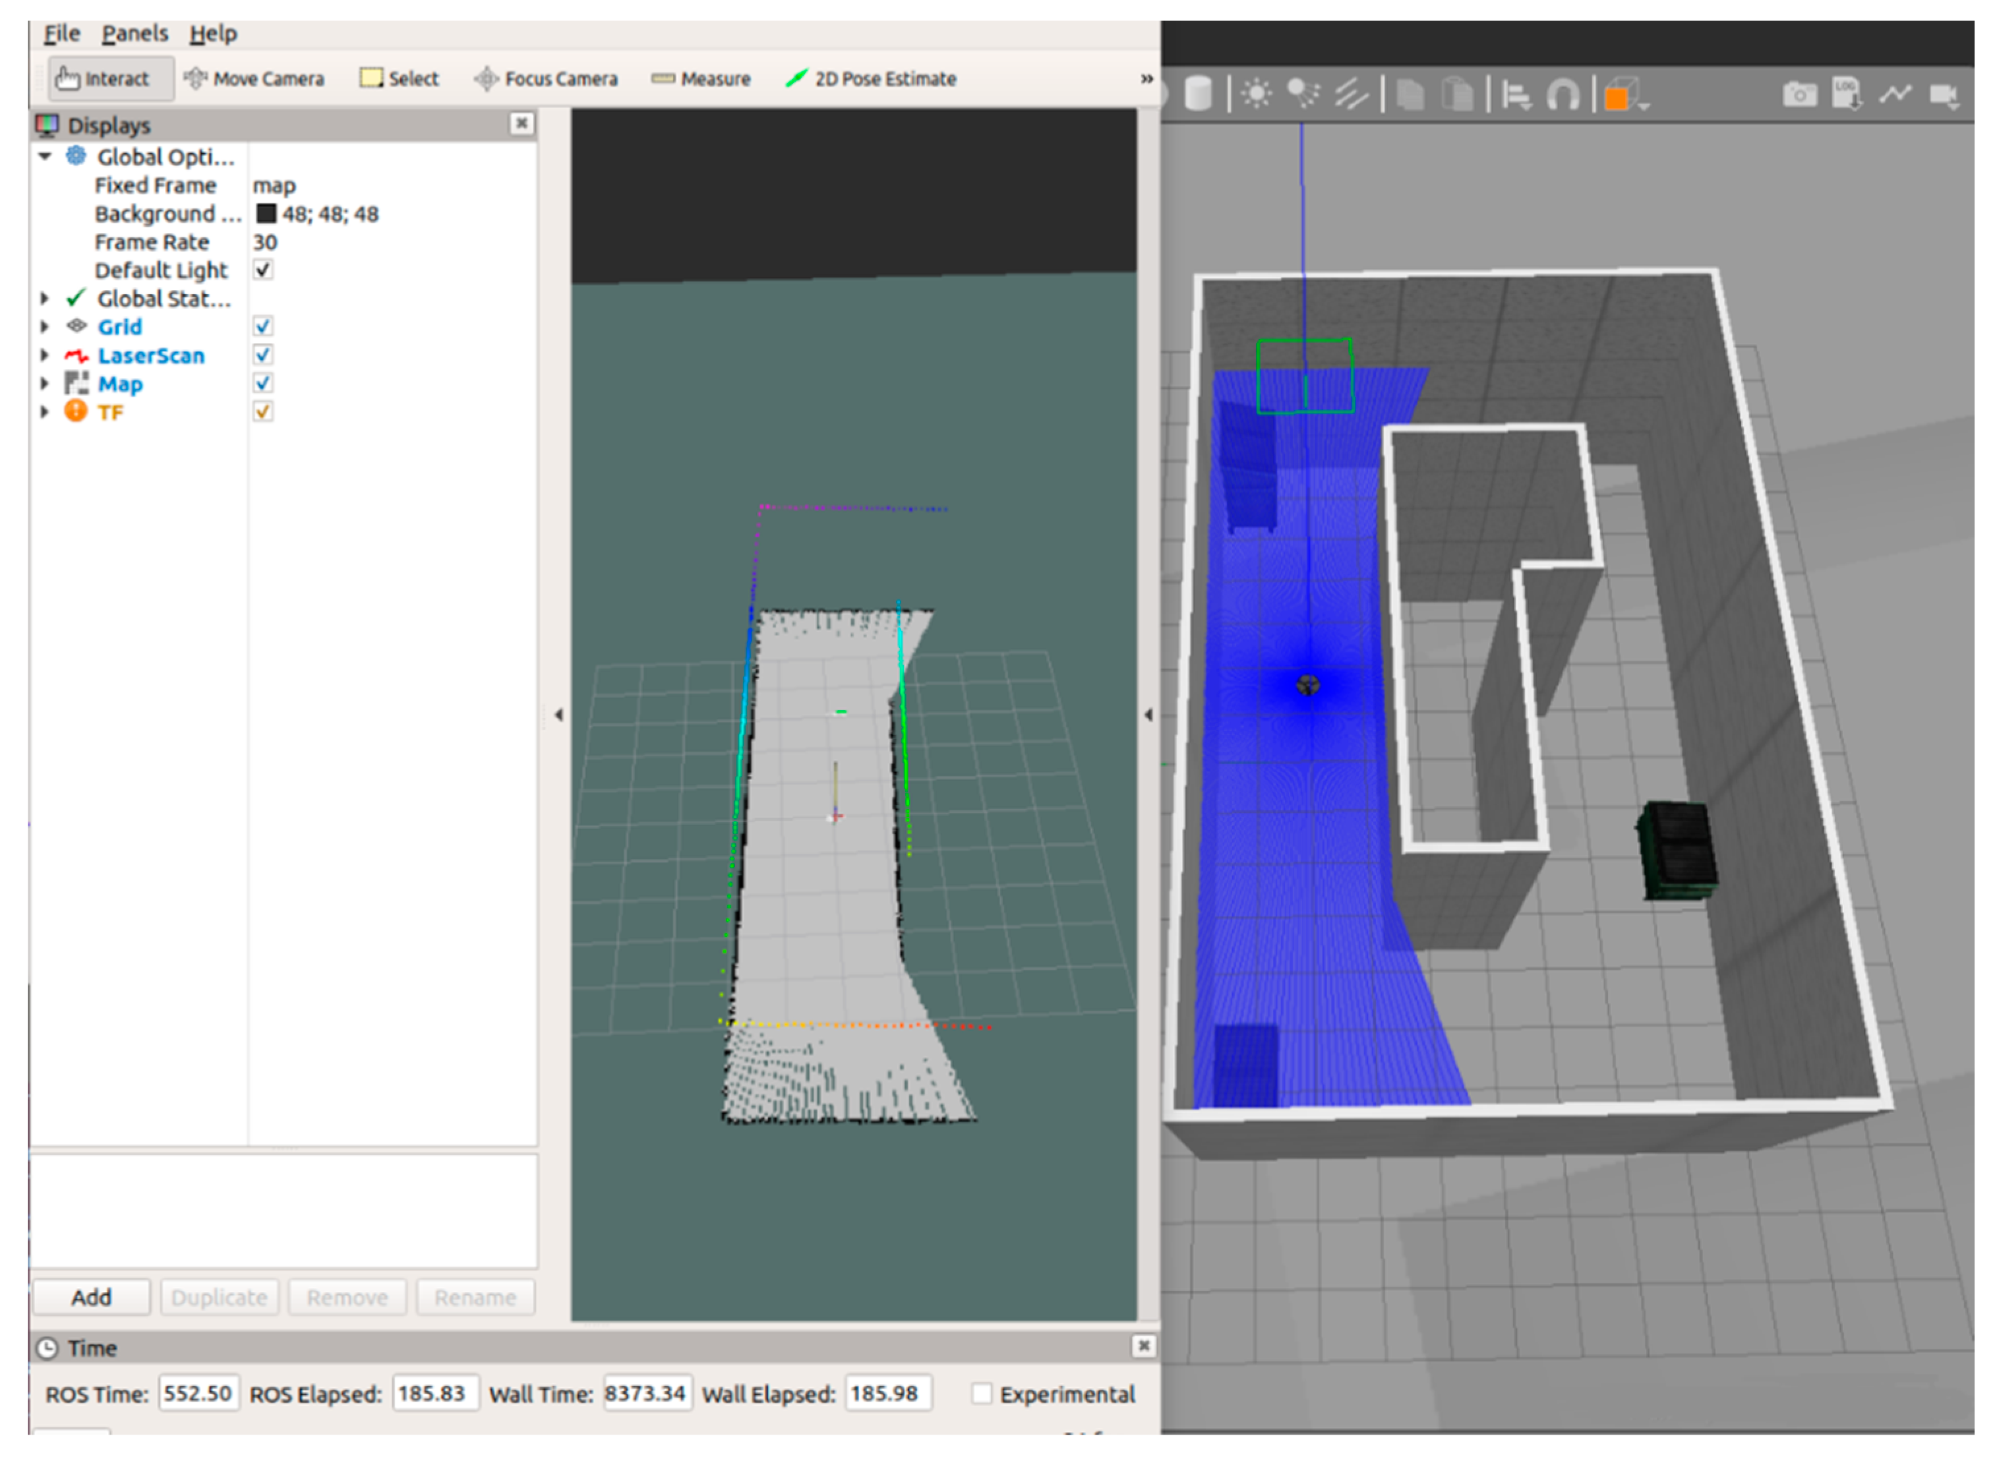The width and height of the screenshot is (1995, 1463).
Task: Click the Fixed Frame value field
Action: [x=354, y=185]
